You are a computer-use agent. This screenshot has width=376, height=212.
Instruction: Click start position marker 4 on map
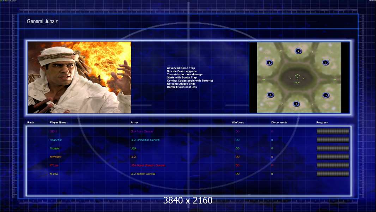(x=298, y=51)
